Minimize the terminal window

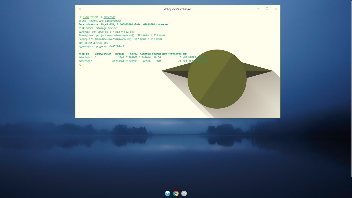[258, 9]
